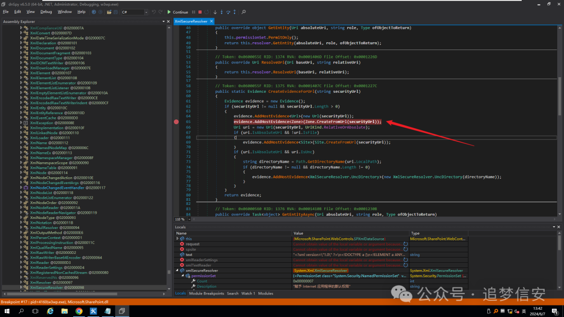Toggle the breakpoint on line 65

click(176, 121)
